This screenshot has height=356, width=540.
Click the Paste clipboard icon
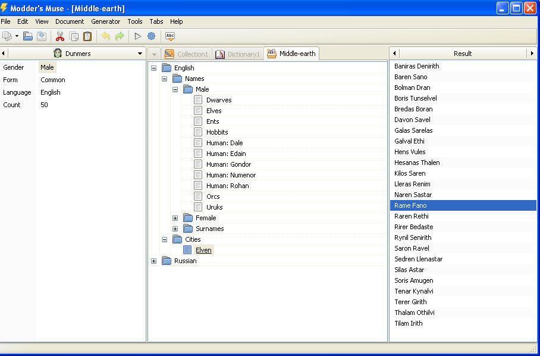[87, 36]
